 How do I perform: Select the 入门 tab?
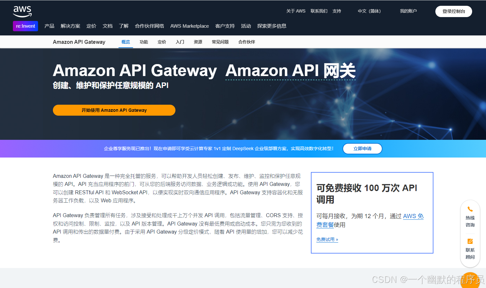pos(180,42)
